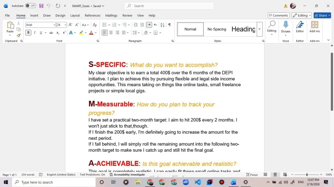
Task: Open the Add-ins gallery
Action: coord(315,27)
